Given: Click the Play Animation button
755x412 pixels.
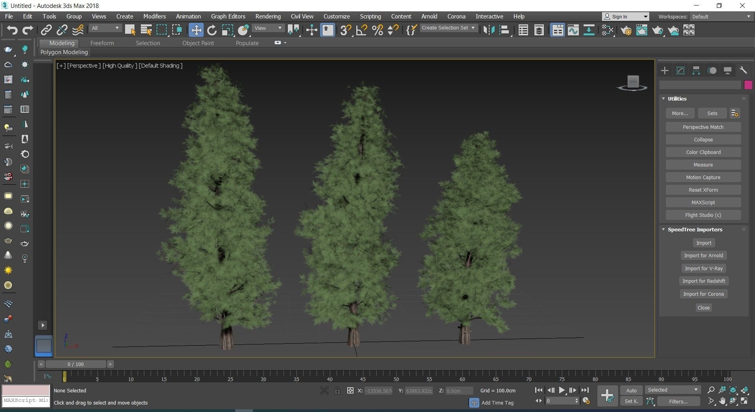Looking at the screenshot, I should 562,390.
